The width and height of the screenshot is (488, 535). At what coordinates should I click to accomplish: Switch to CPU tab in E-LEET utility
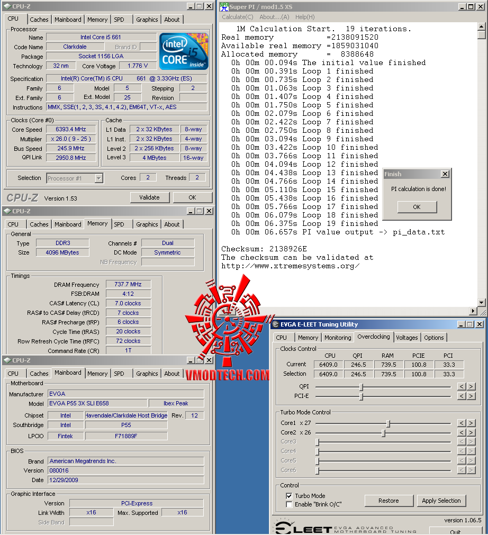pos(281,338)
